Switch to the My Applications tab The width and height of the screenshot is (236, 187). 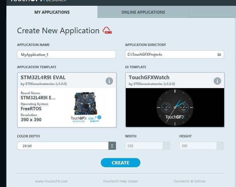pyautogui.click(x=52, y=12)
